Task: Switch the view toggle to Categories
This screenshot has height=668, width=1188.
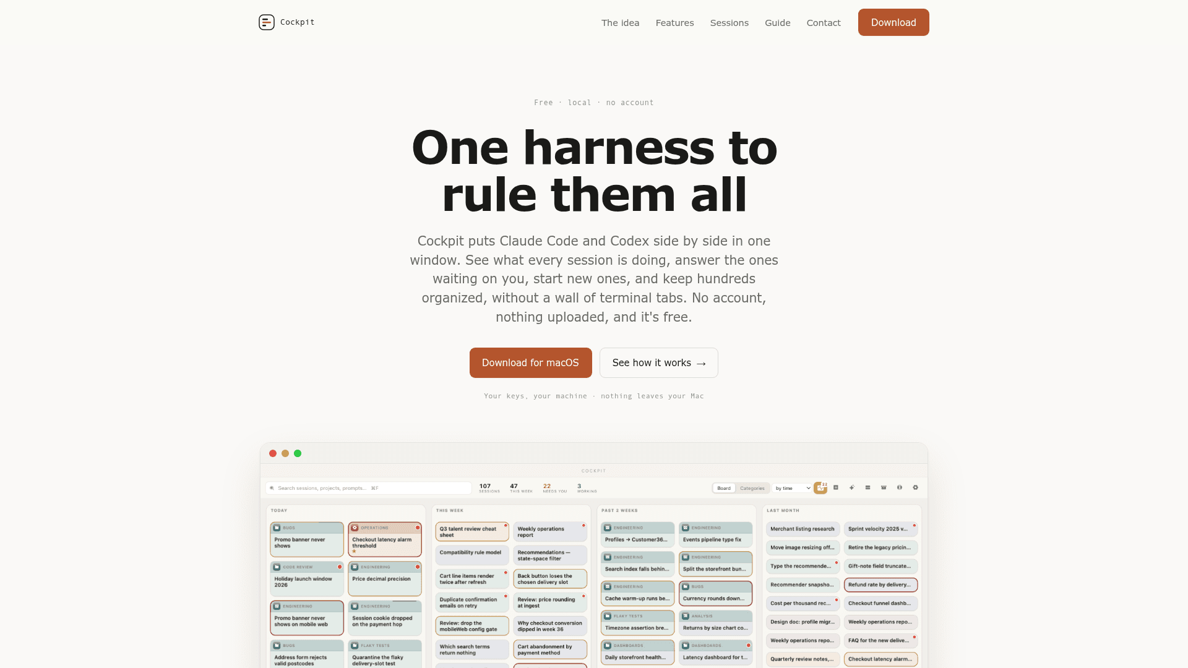Action: [x=752, y=488]
